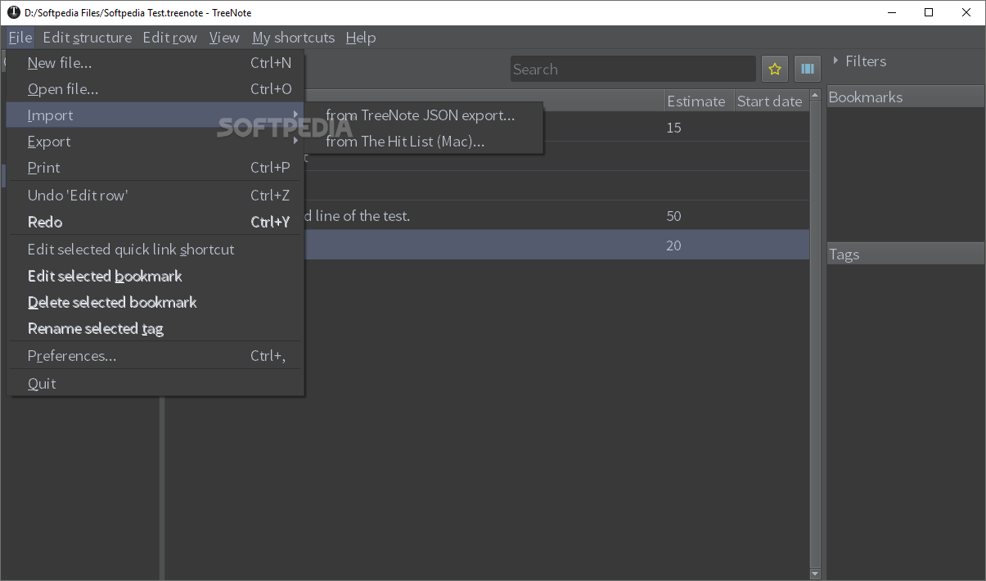Choose Edit selected bookmark
986x581 pixels.
tap(155, 276)
